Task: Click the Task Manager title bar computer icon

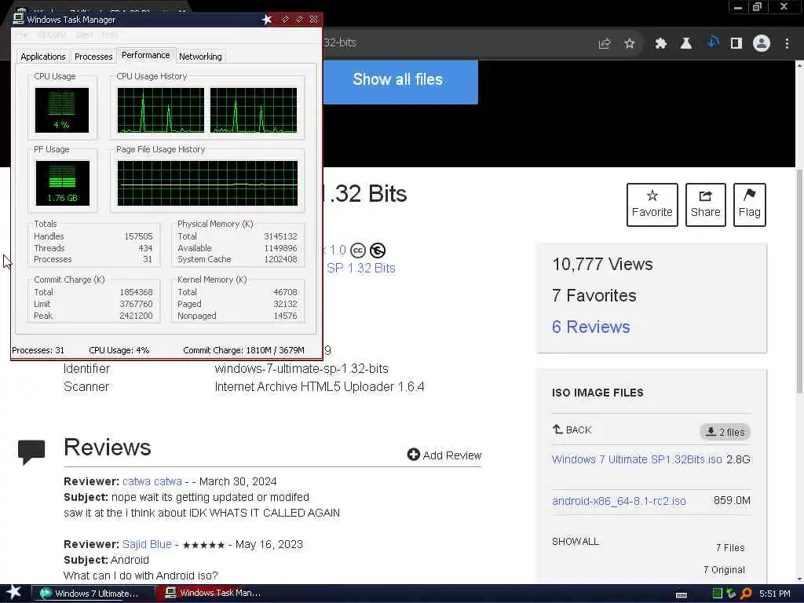Action: pos(19,18)
